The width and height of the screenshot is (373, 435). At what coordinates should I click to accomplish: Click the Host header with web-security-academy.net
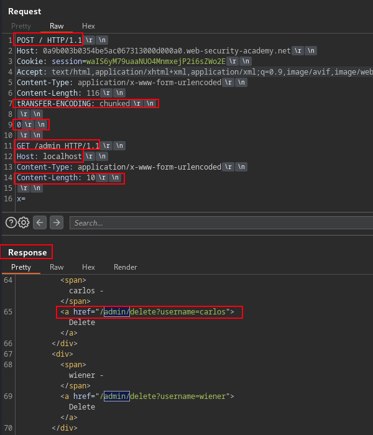pyautogui.click(x=154, y=51)
